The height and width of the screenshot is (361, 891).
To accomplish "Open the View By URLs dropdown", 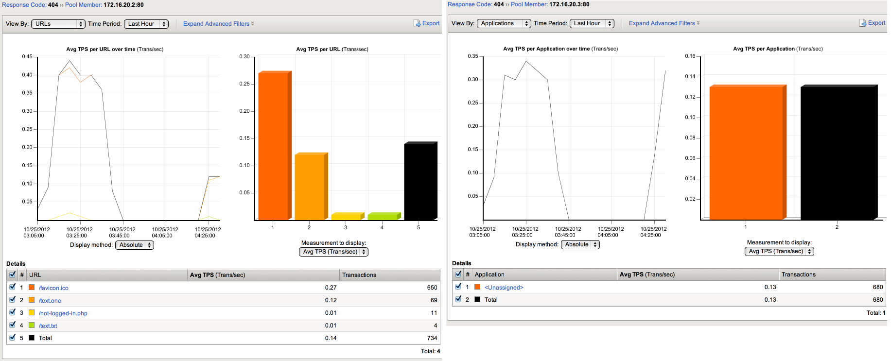I will coord(58,24).
